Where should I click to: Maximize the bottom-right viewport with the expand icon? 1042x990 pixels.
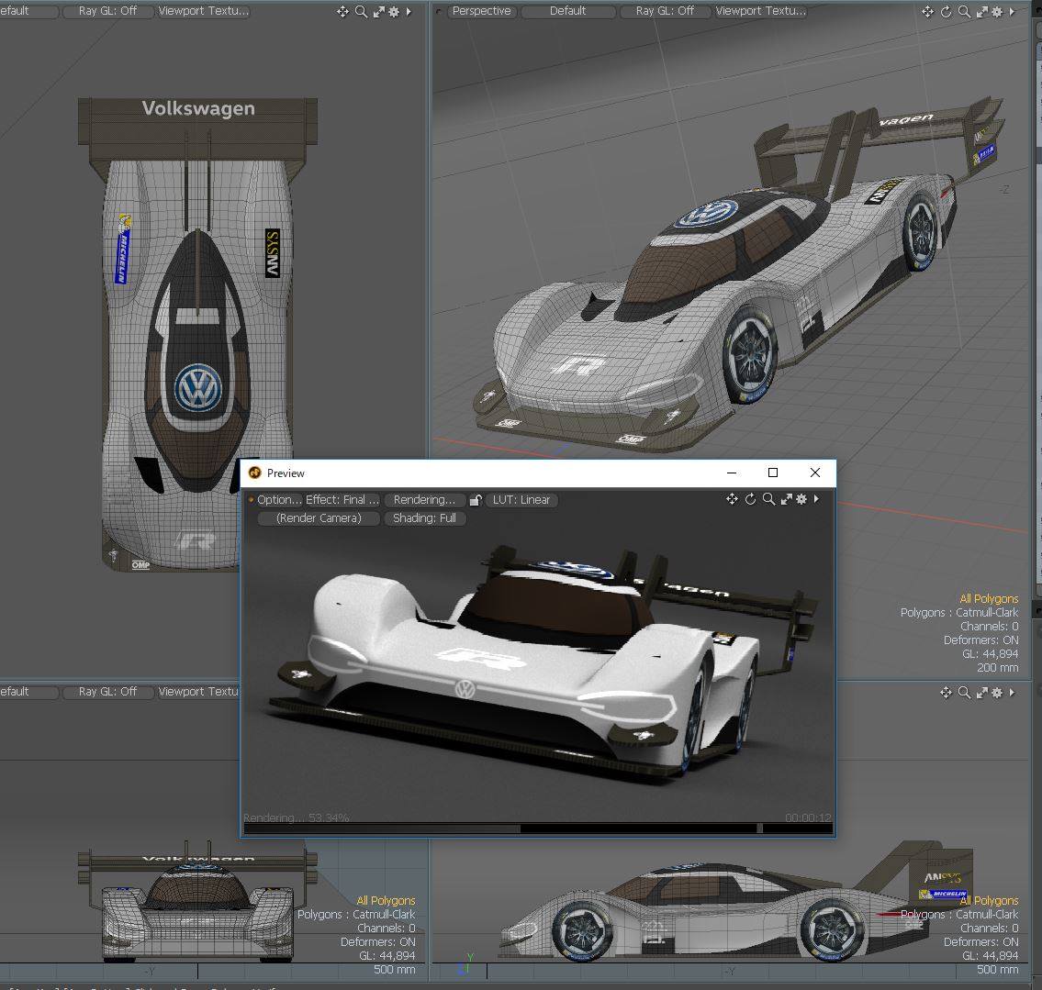tap(982, 693)
